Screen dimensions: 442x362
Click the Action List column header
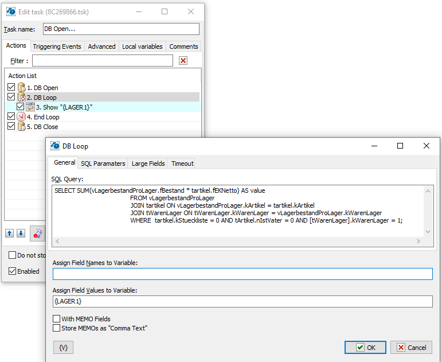tap(103, 76)
